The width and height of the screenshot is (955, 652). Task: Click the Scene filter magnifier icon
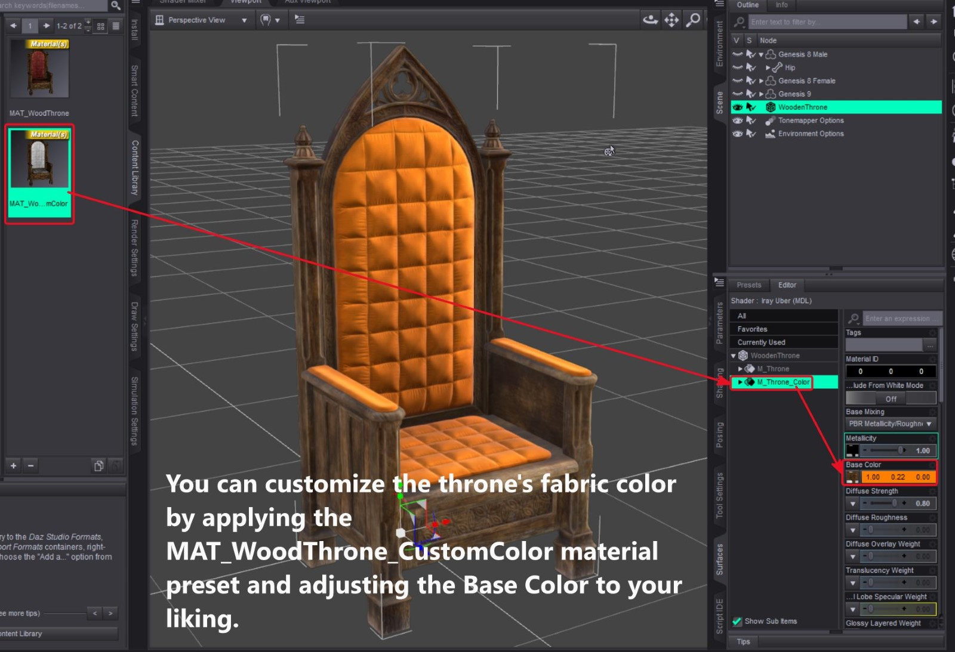[739, 22]
